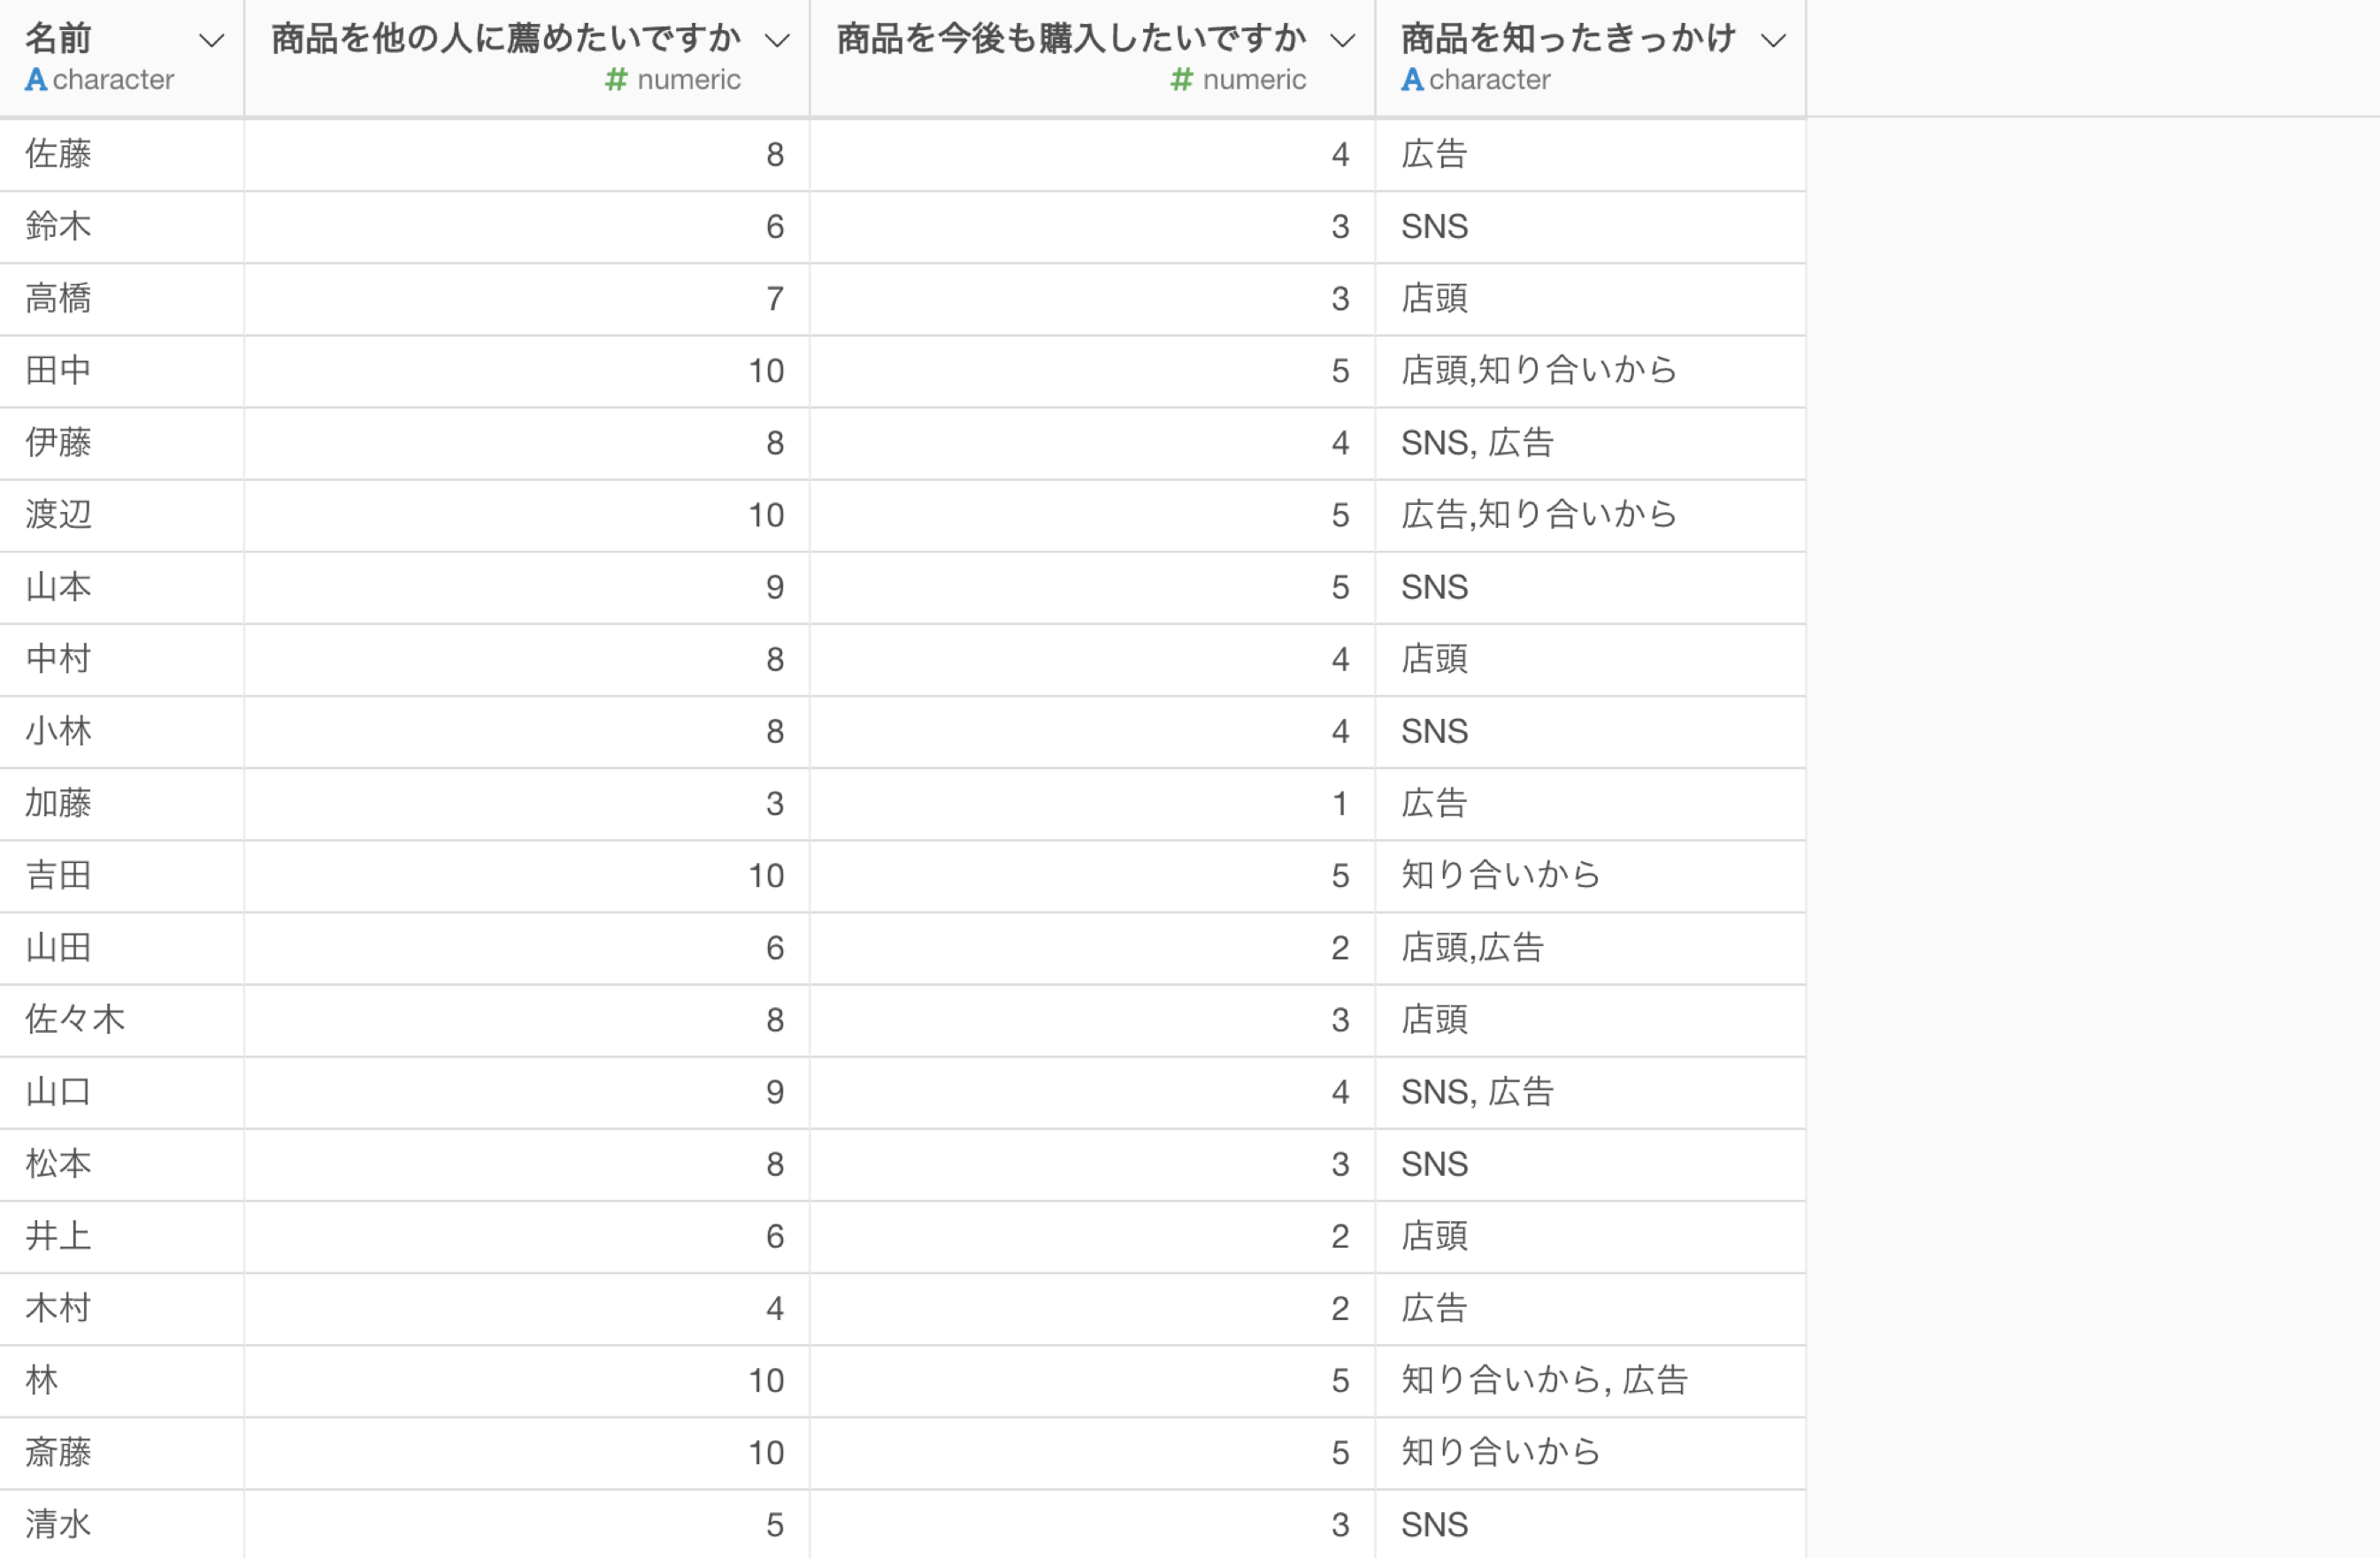Click recommend score 5 in 清水 row
This screenshot has width=2380, height=1558.
tap(775, 1524)
